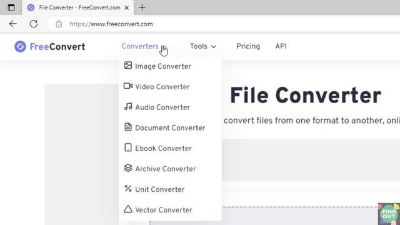Click the site lock icon in address bar
This screenshot has height=225, width=400.
(59, 24)
